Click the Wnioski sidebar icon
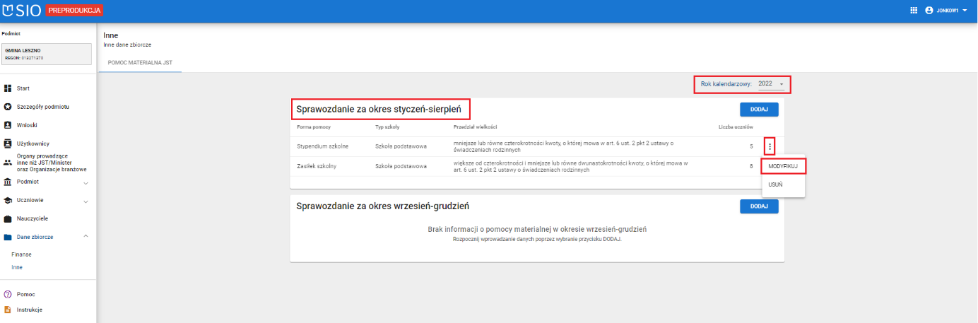The height and width of the screenshot is (323, 978). 8,125
